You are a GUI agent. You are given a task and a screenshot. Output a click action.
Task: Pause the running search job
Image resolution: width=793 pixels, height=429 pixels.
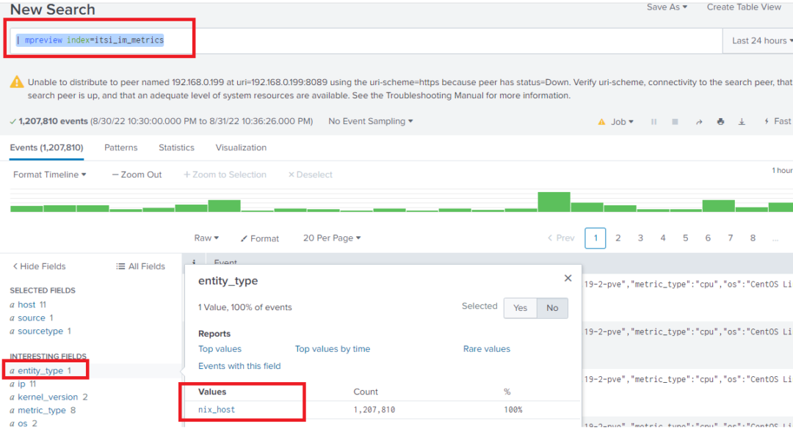653,121
